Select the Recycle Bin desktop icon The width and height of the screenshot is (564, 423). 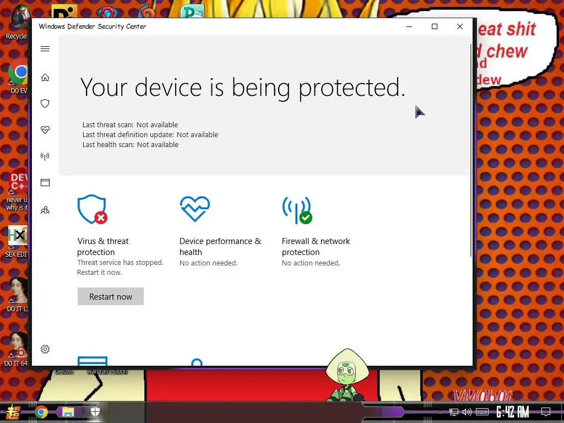tap(16, 22)
